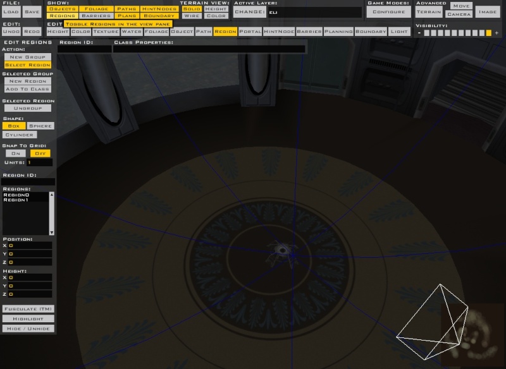Viewport: 506px width, 369px height.
Task: Switch Terrain View to Color
Action: tap(216, 16)
